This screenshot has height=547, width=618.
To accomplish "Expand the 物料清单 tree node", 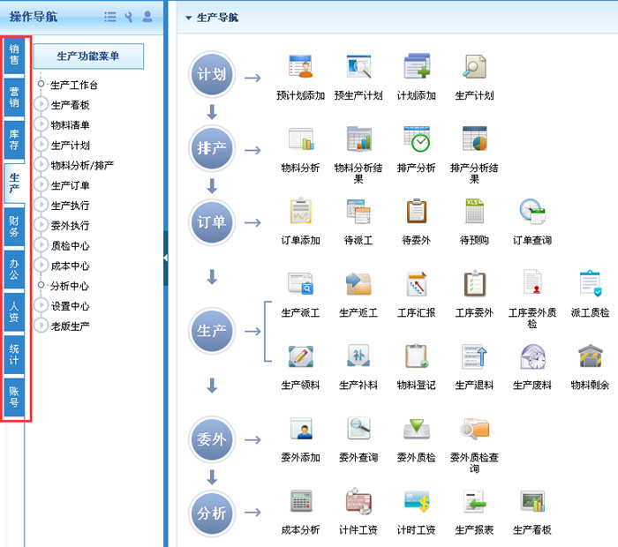I will coord(41,125).
